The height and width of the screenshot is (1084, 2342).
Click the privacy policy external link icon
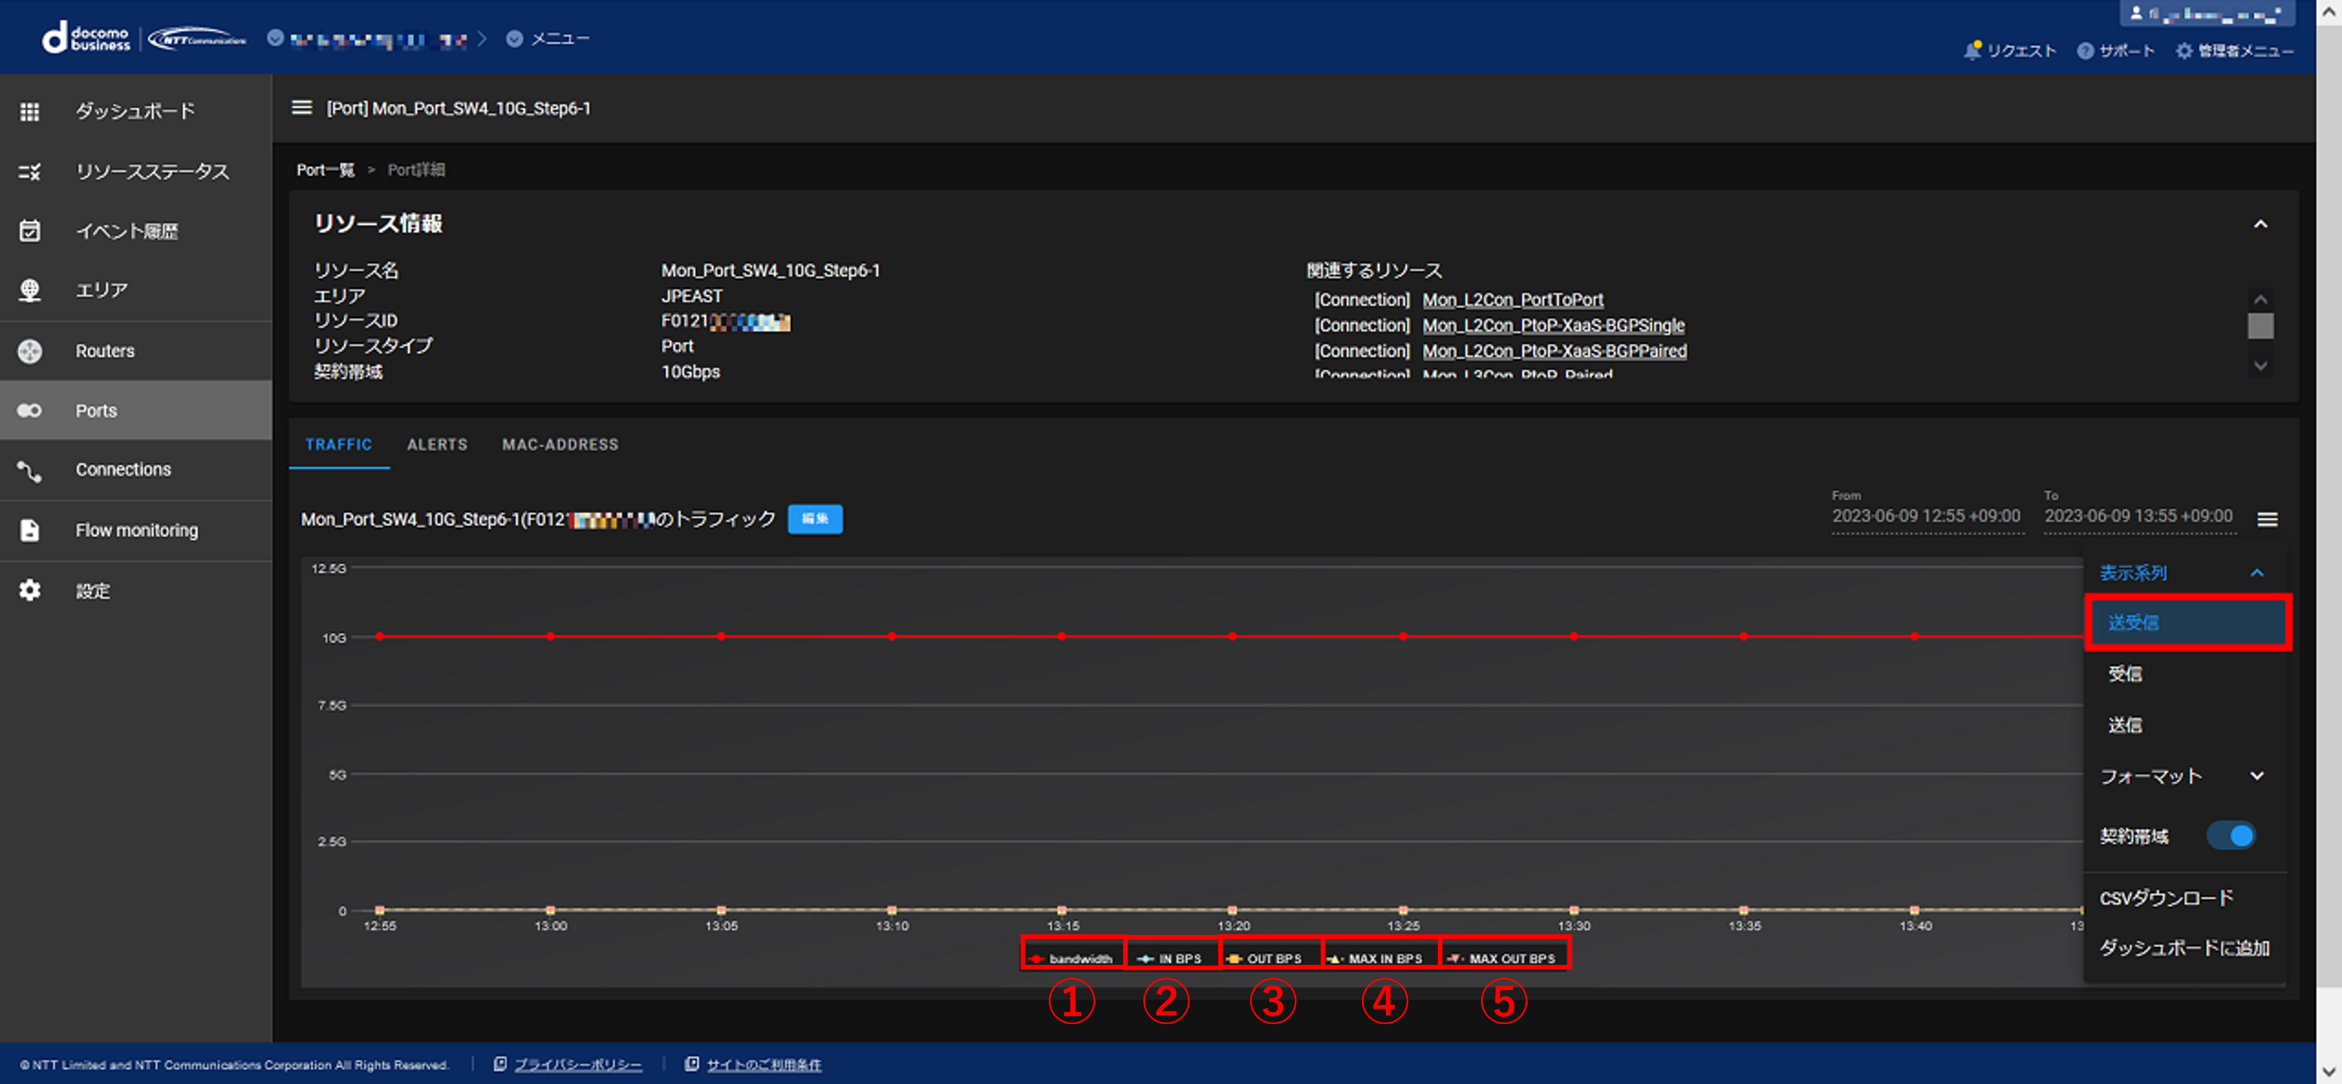click(500, 1064)
